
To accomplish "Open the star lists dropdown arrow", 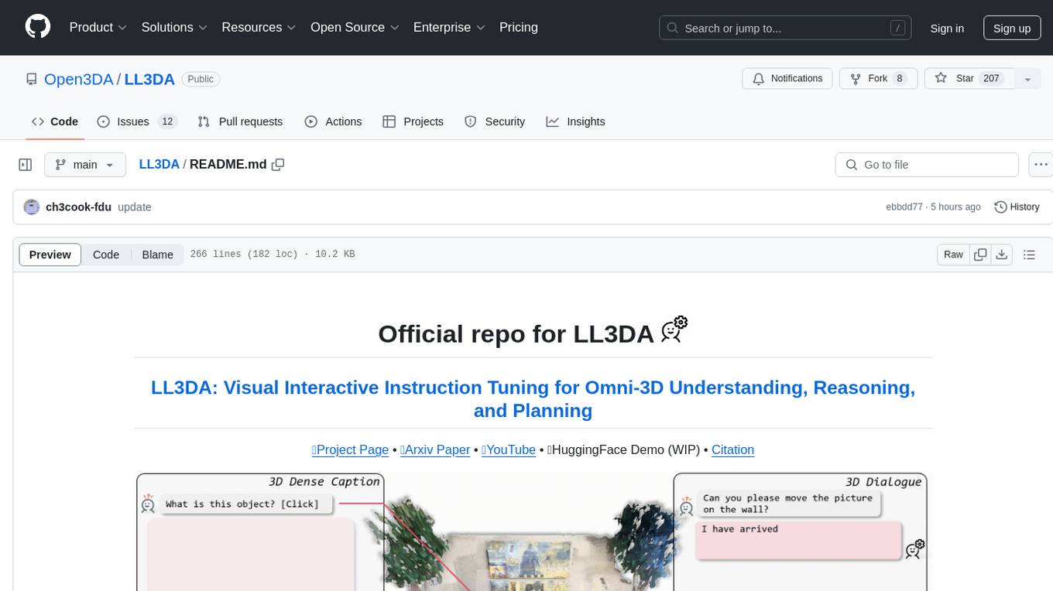I will click(1027, 79).
